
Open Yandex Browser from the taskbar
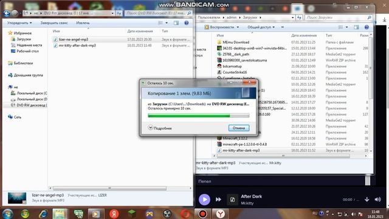click(x=220, y=214)
